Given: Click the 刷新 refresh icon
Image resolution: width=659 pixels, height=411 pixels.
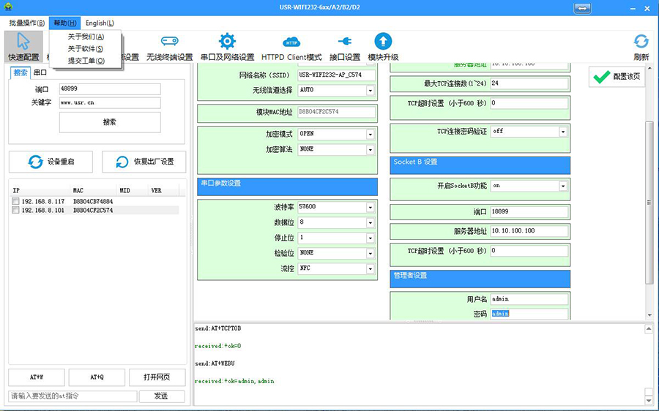Looking at the screenshot, I should tap(641, 42).
